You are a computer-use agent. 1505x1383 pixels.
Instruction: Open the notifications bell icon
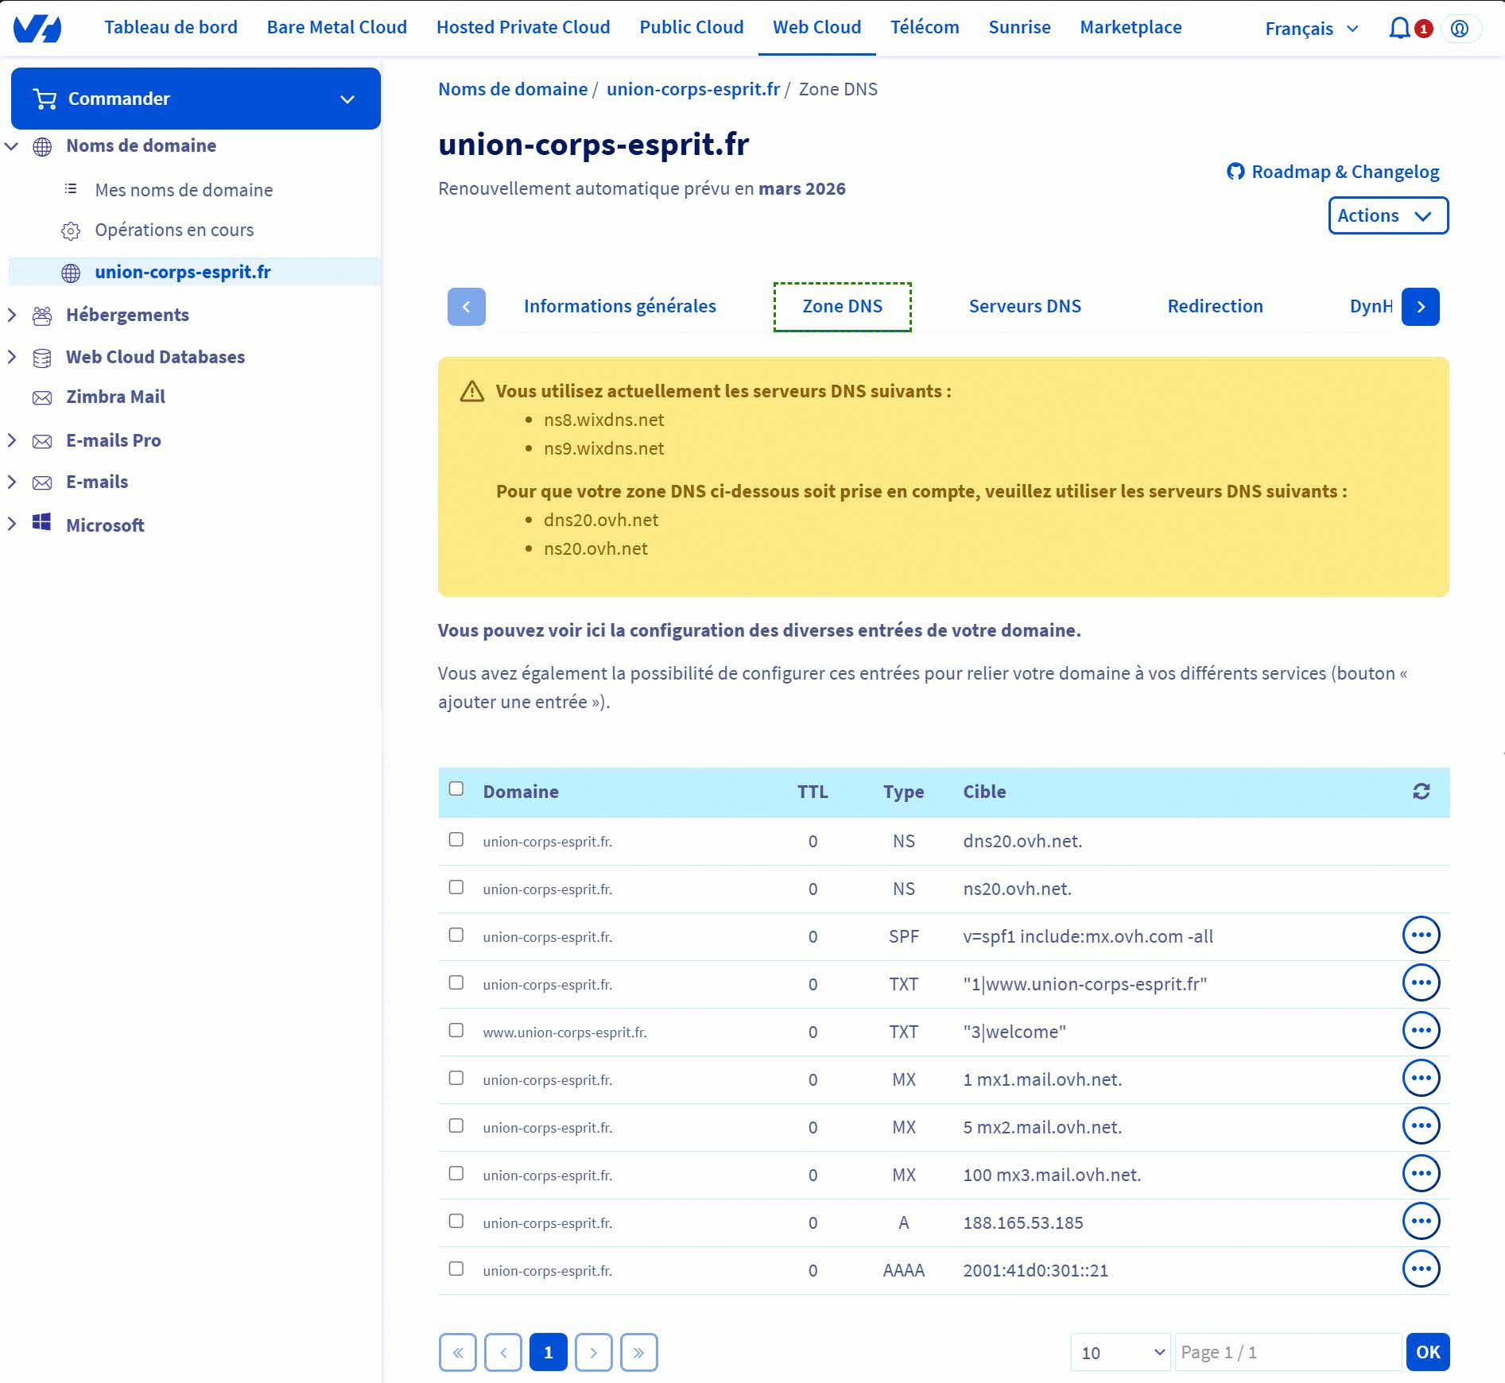1398,29
